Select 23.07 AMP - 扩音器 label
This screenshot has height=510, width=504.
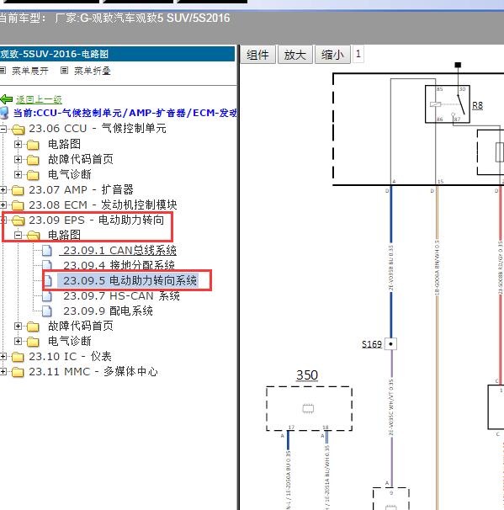(x=81, y=189)
